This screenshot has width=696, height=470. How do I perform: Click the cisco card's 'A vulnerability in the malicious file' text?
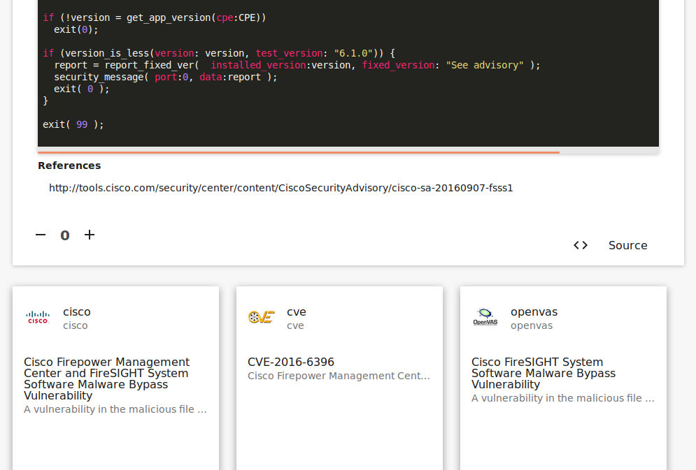click(115, 409)
